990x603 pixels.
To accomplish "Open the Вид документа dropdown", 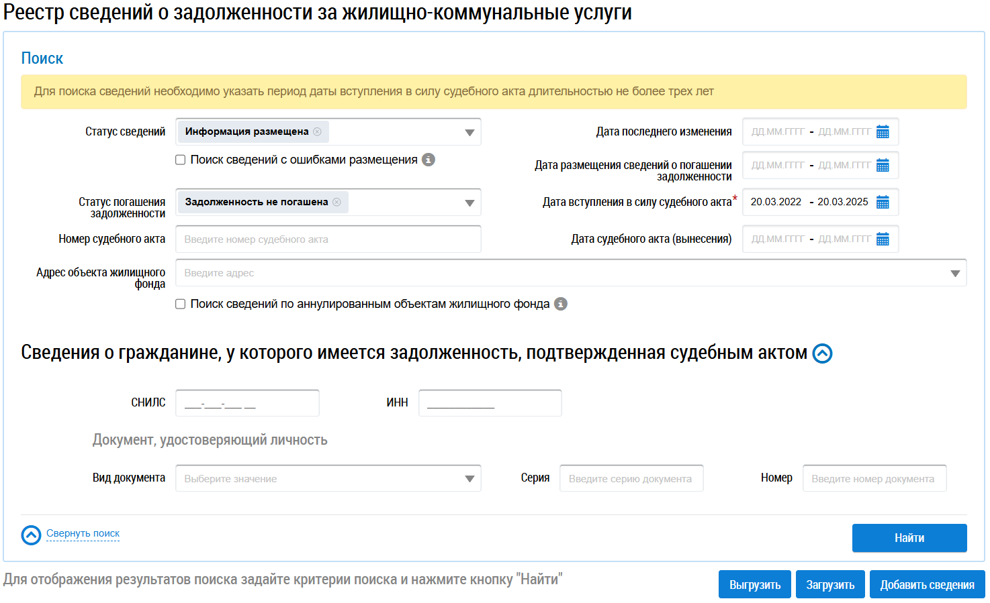I will [x=469, y=479].
